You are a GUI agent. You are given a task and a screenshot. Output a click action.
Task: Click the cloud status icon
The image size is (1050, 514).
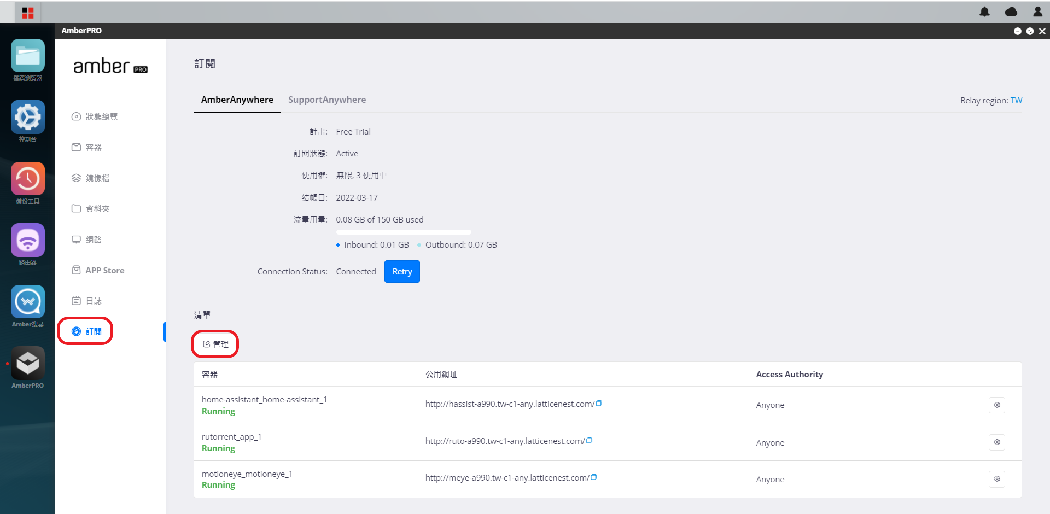(x=1011, y=11)
